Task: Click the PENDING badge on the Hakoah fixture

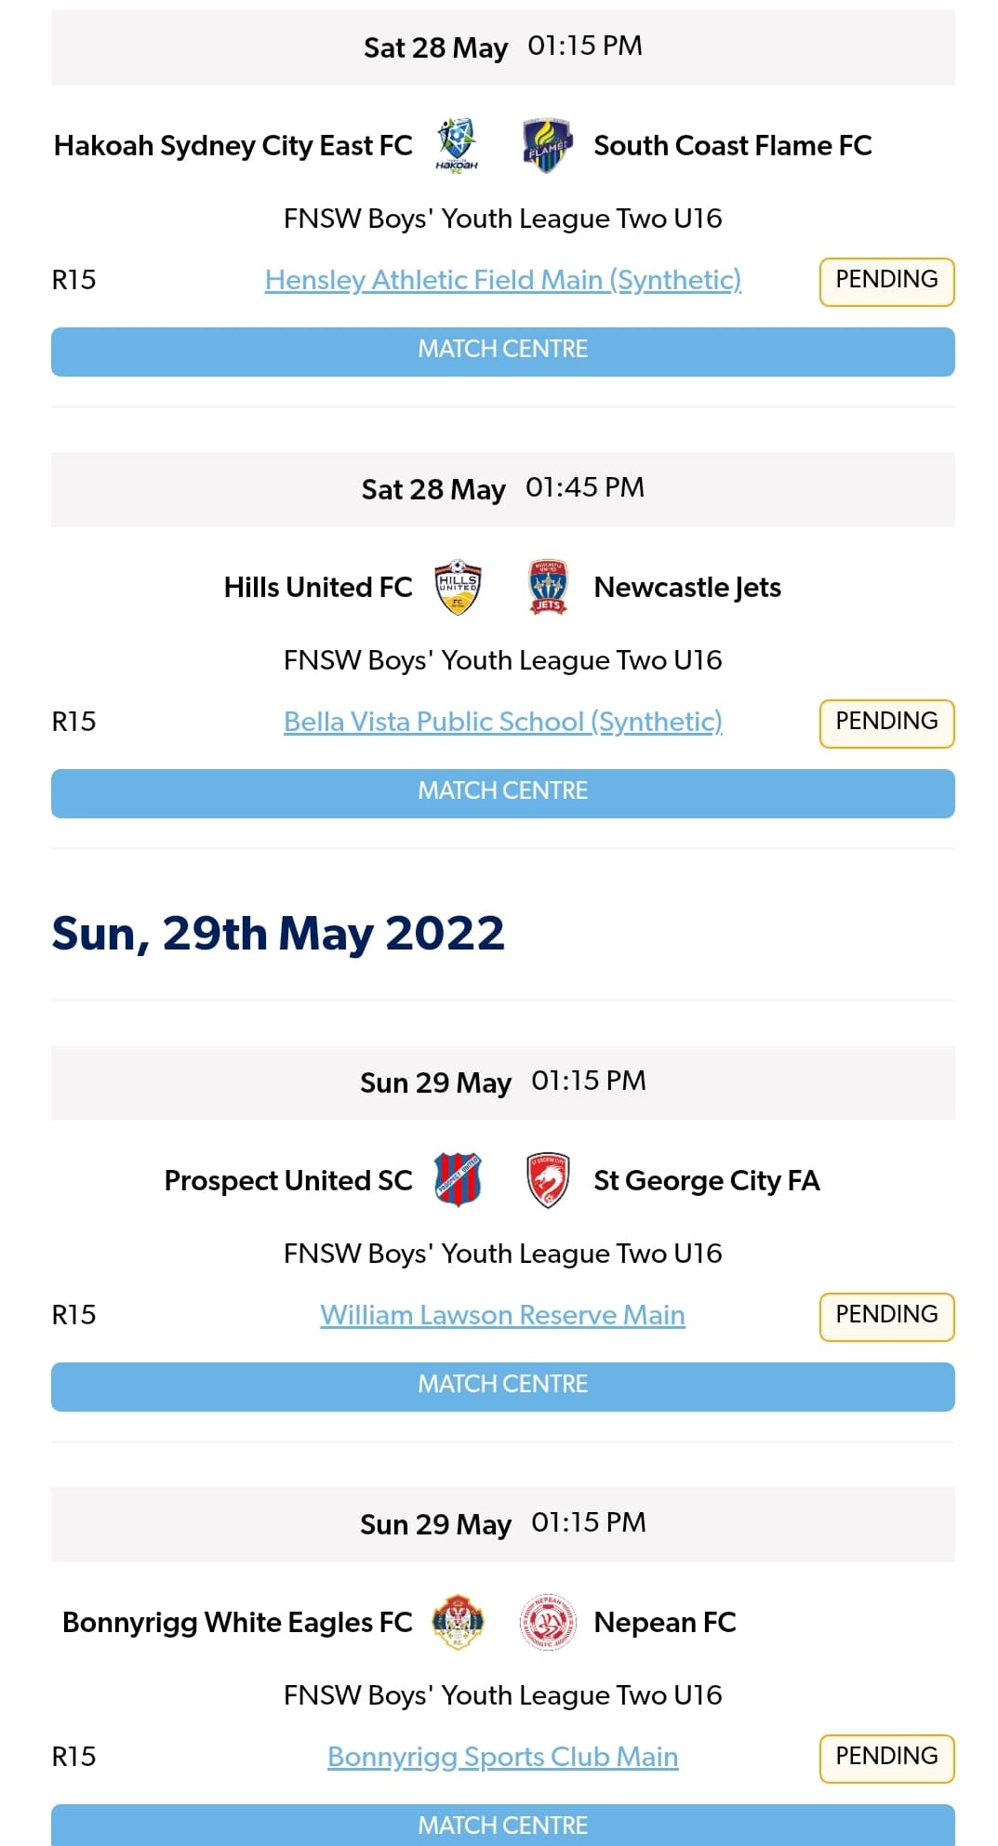Action: [x=885, y=279]
